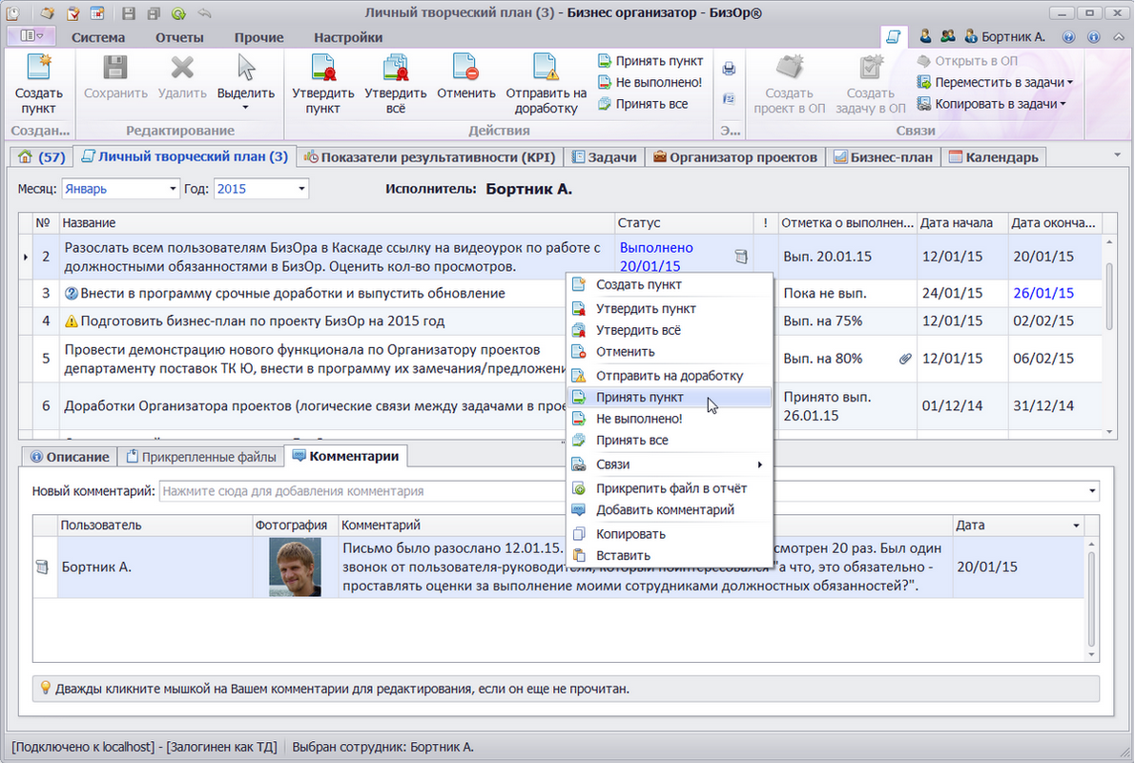Screen dimensions: 1135x763
Task: Click Отправить на доработку ribbon icon
Action: coord(546,69)
